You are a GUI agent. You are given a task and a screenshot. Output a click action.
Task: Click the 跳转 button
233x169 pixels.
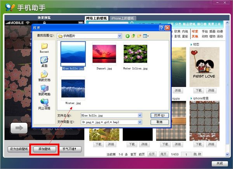(x=197, y=154)
